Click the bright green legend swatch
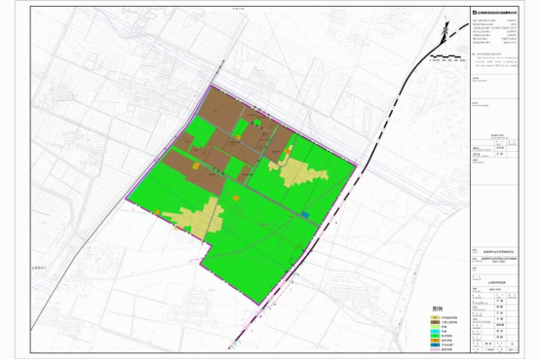The height and width of the screenshot is (360, 540). [436, 336]
